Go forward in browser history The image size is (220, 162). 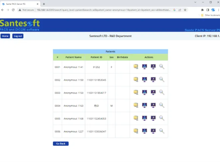pyautogui.click(x=8, y=10)
